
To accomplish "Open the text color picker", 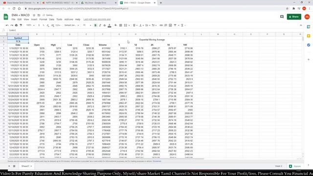I will coord(110,25).
